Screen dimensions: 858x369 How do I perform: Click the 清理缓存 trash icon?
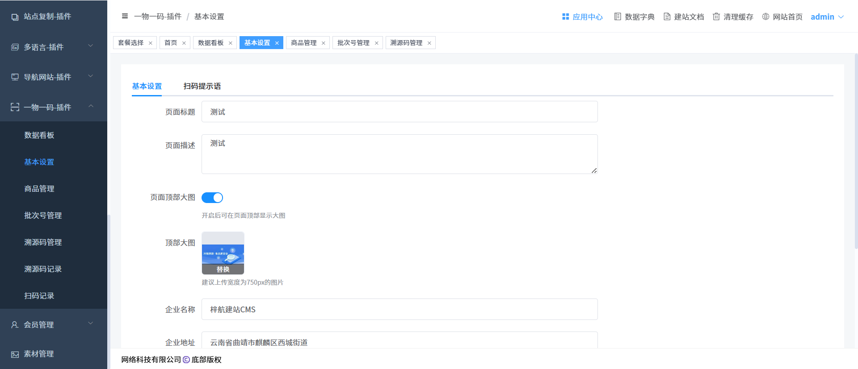click(x=716, y=17)
